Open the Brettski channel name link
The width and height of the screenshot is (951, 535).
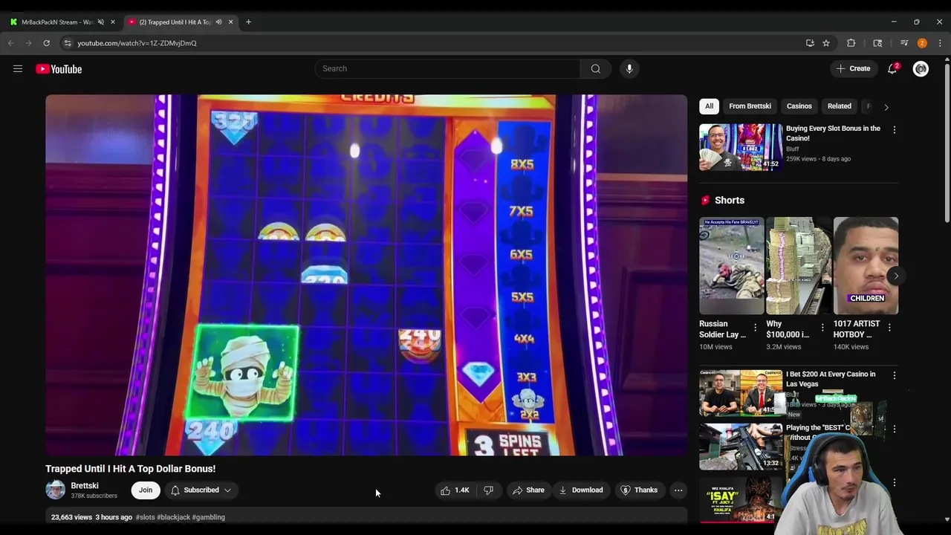point(85,486)
